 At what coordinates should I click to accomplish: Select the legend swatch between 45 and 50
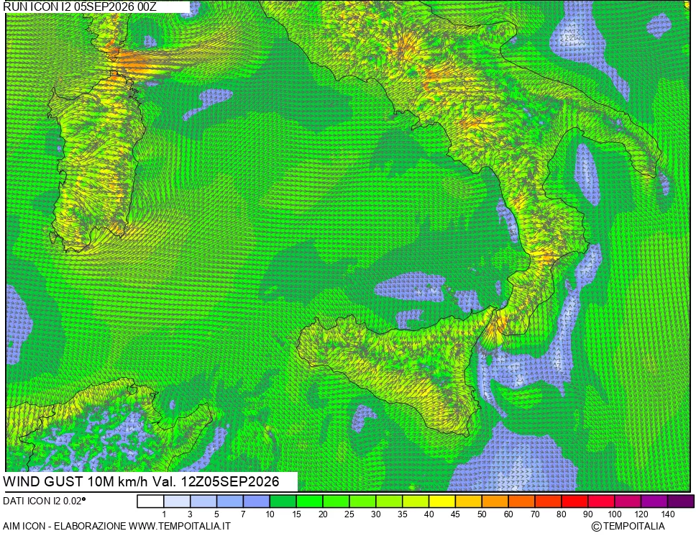click(x=469, y=501)
